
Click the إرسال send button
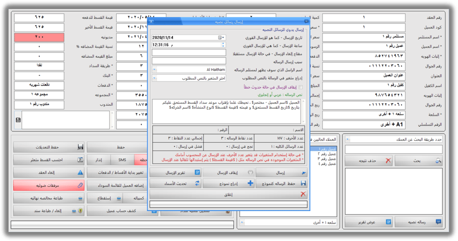pyautogui.click(x=281, y=173)
